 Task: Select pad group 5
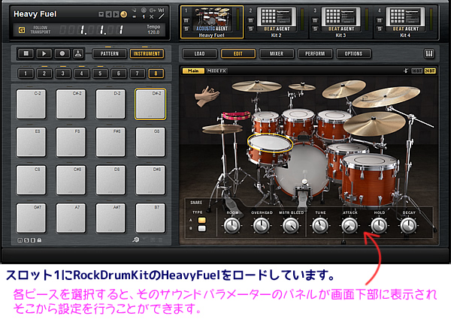(x=100, y=74)
